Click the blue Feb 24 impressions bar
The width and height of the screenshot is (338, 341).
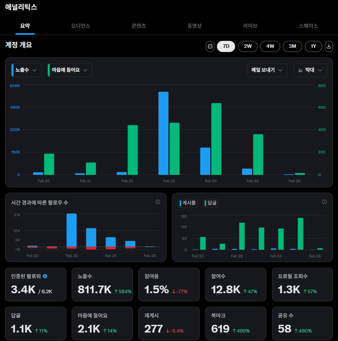click(205, 161)
